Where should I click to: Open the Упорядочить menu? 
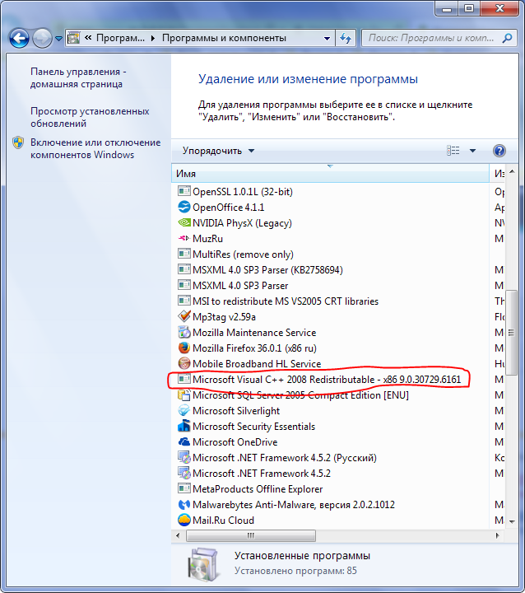pyautogui.click(x=218, y=151)
